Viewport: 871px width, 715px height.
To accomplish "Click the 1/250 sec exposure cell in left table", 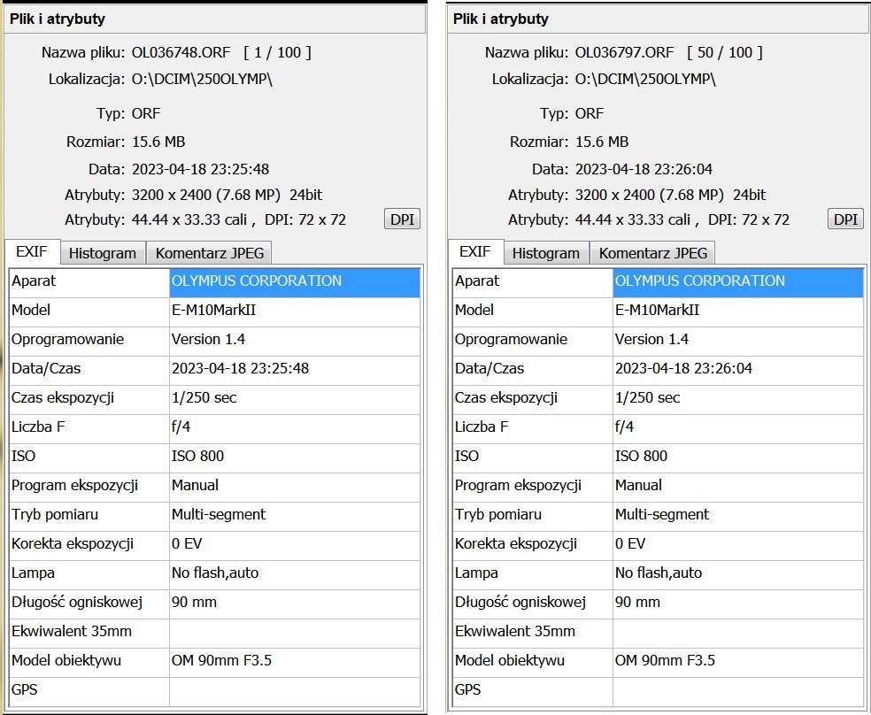I will 204,397.
